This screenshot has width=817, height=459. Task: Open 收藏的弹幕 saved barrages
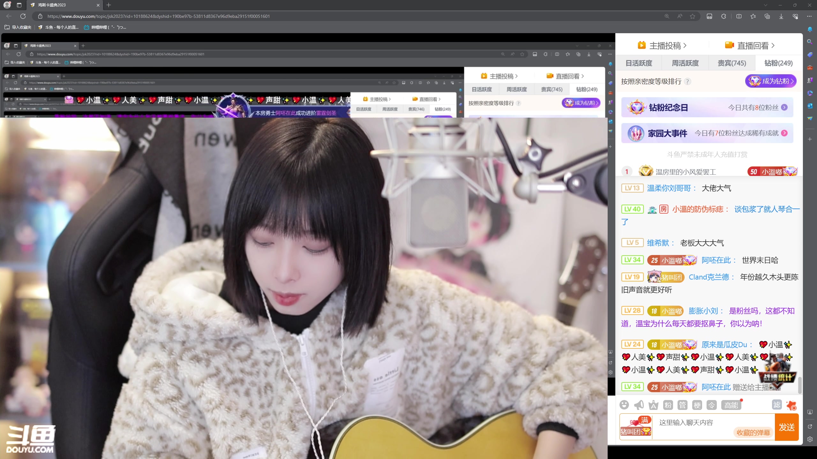coord(753,433)
